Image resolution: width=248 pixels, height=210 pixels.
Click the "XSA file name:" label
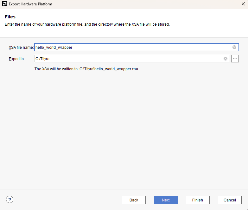point(21,48)
